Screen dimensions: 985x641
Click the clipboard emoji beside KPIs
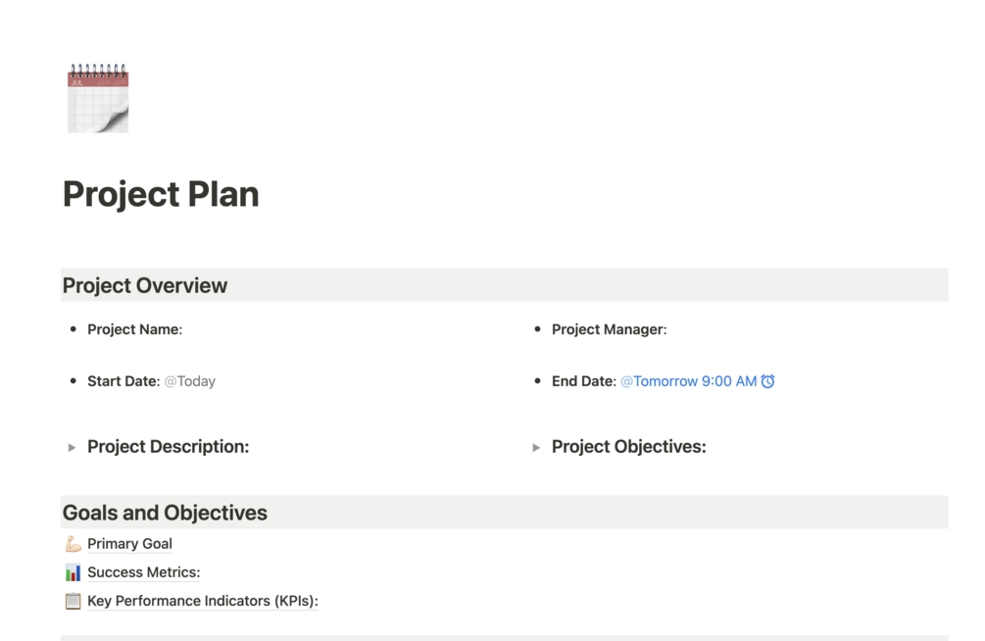click(74, 601)
